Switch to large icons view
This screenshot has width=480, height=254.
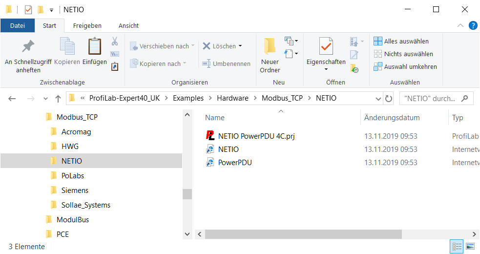(470, 246)
